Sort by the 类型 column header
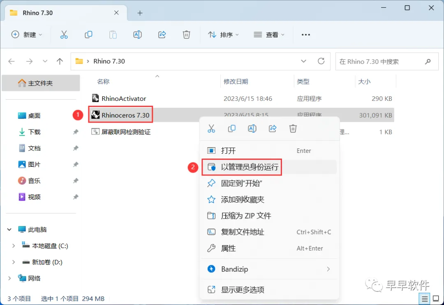Image resolution: width=444 pixels, height=305 pixels. click(303, 82)
